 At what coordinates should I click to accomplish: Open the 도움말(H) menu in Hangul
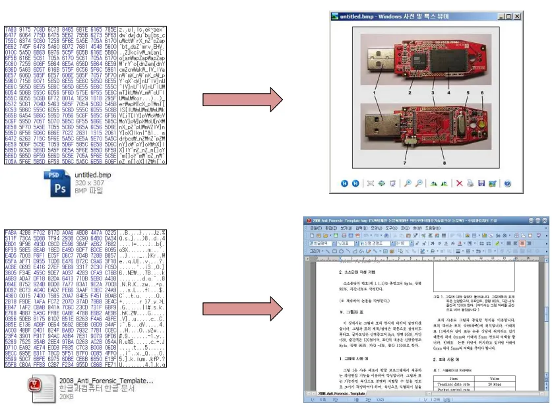click(433, 228)
